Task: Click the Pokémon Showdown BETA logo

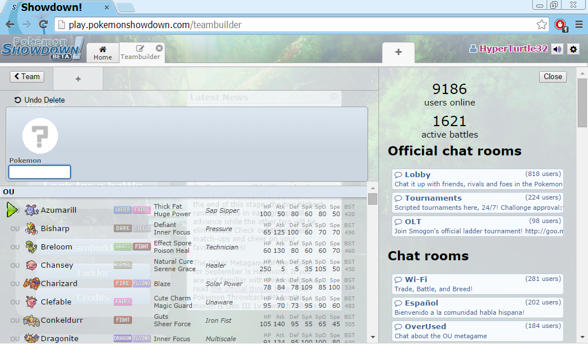Action: pyautogui.click(x=42, y=49)
